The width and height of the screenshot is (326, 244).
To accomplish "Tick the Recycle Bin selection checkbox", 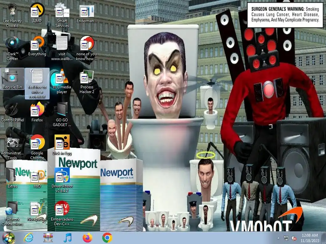I will (x=7, y=70).
